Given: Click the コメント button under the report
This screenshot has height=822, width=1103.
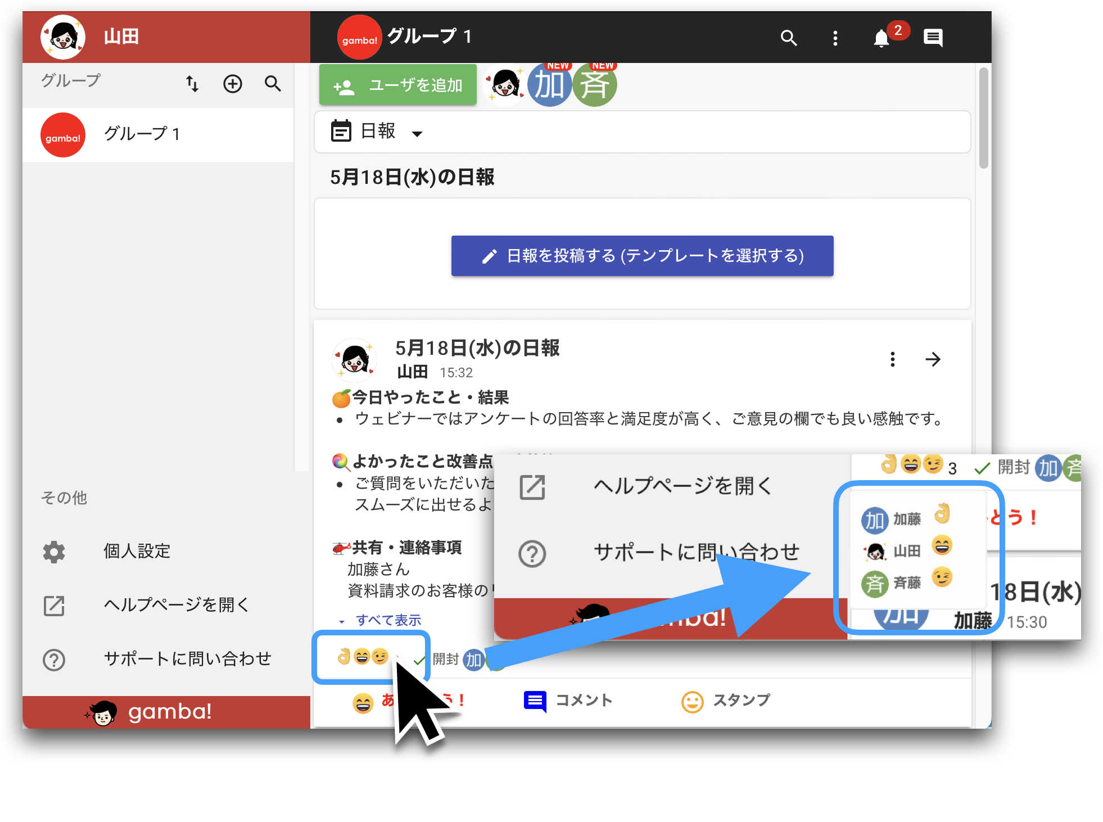Looking at the screenshot, I should click(x=568, y=701).
